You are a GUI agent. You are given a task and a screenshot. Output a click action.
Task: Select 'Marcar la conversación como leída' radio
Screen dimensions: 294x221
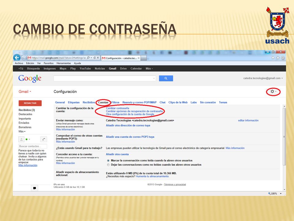(108, 161)
